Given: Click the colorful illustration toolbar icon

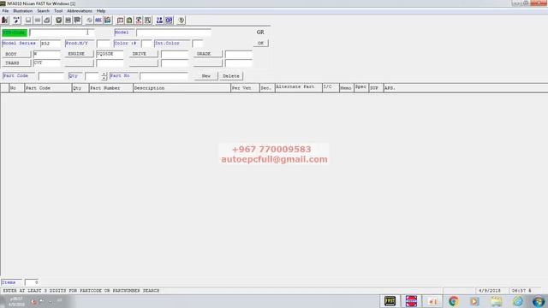Looking at the screenshot, I should pyautogui.click(x=108, y=21).
